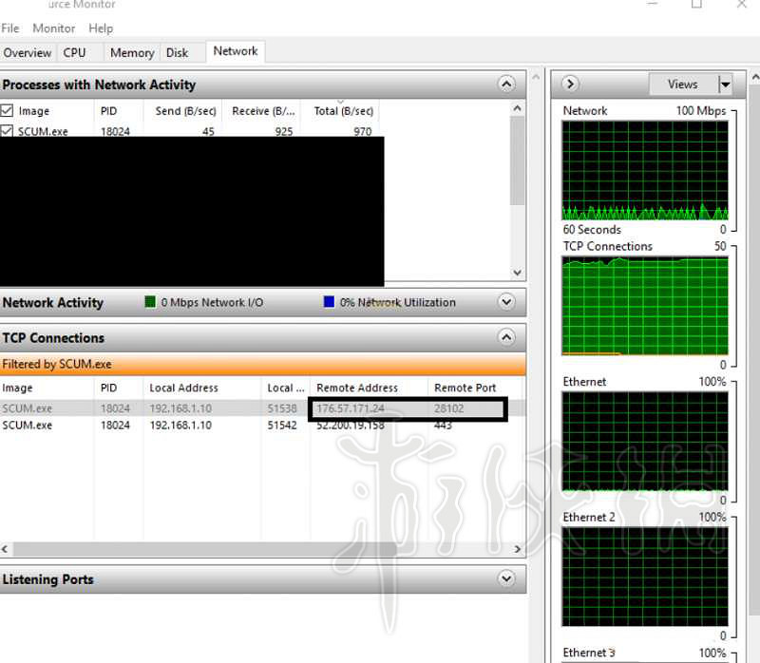The width and height of the screenshot is (760, 663).
Task: Expand the Network Activity section chevron
Action: click(506, 302)
